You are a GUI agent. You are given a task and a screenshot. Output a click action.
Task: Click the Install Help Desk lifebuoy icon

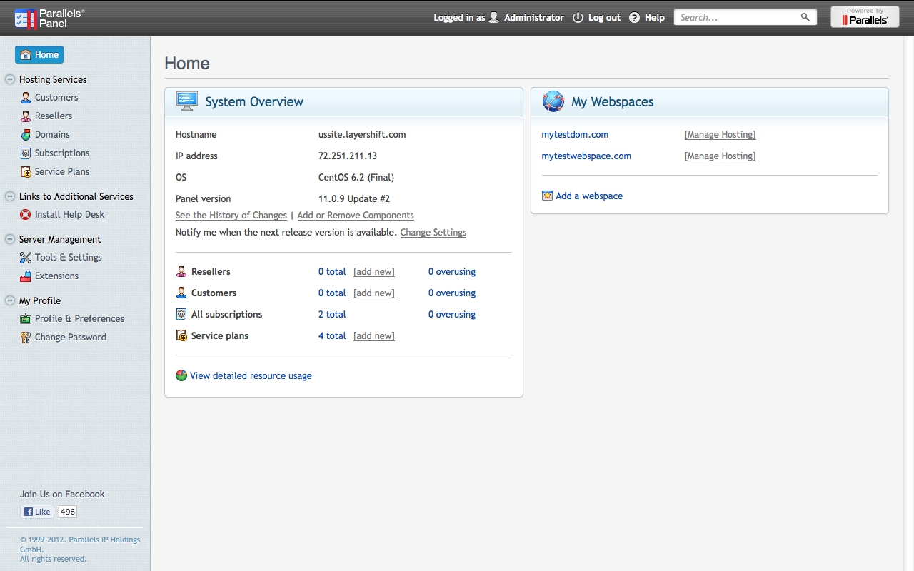(26, 215)
